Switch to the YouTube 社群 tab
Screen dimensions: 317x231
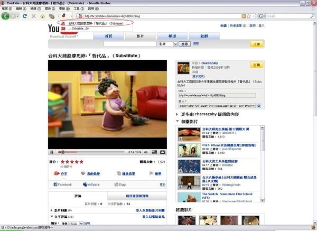[x=204, y=36]
